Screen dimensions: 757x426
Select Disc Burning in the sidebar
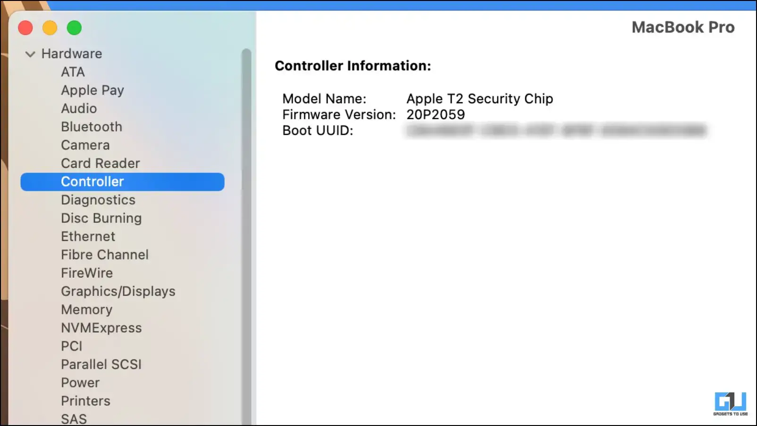tap(101, 218)
